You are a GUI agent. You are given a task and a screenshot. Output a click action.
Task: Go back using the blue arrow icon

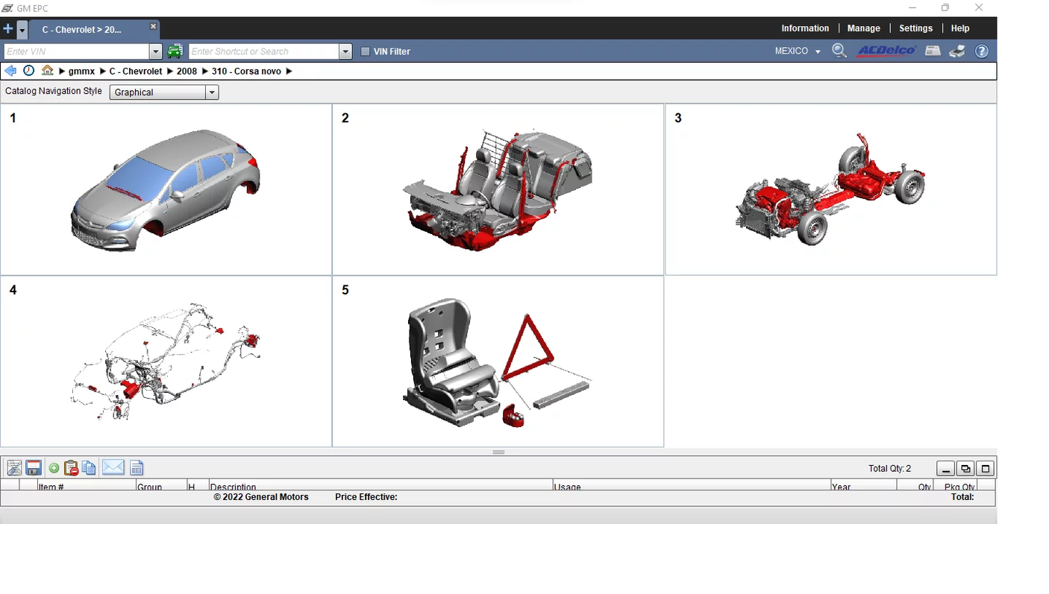point(10,71)
